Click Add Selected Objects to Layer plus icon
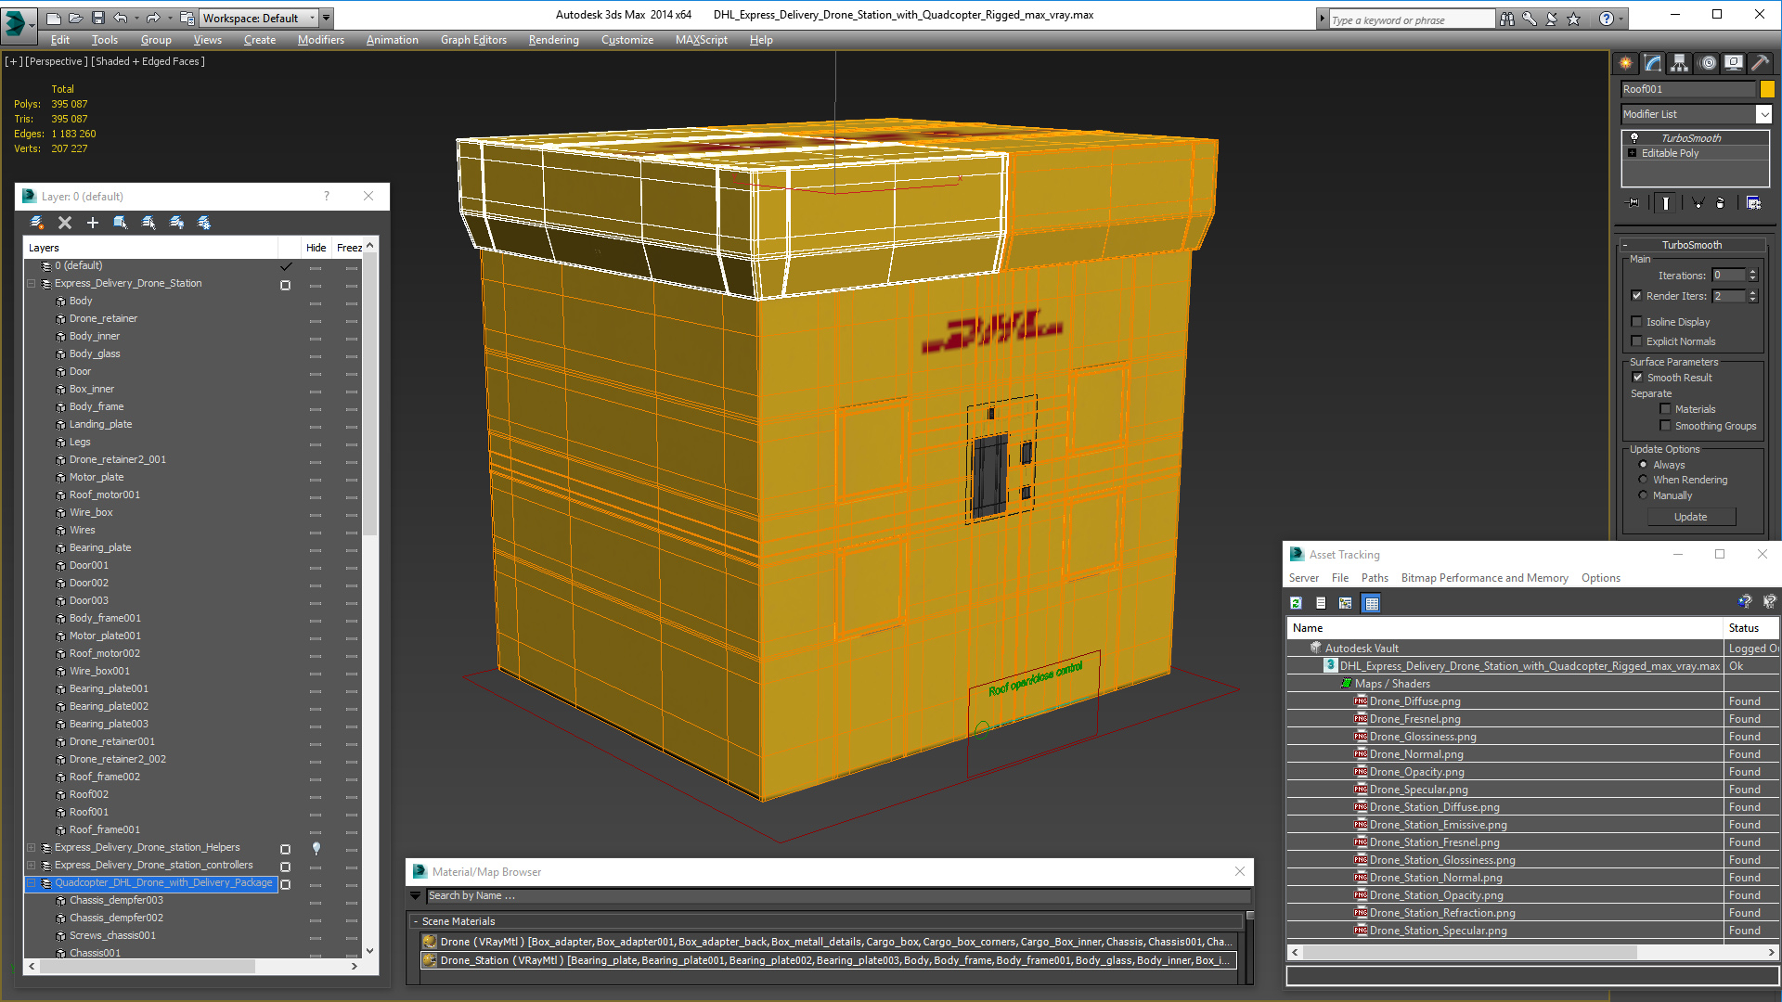 coord(93,223)
